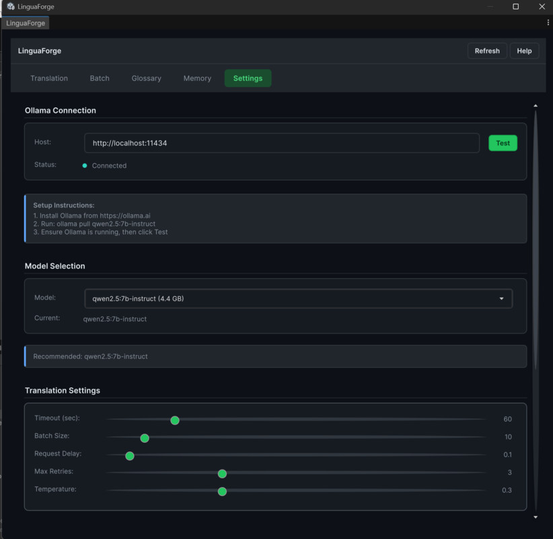
Task: Open the three-dot overflow menu
Action: tap(548, 23)
